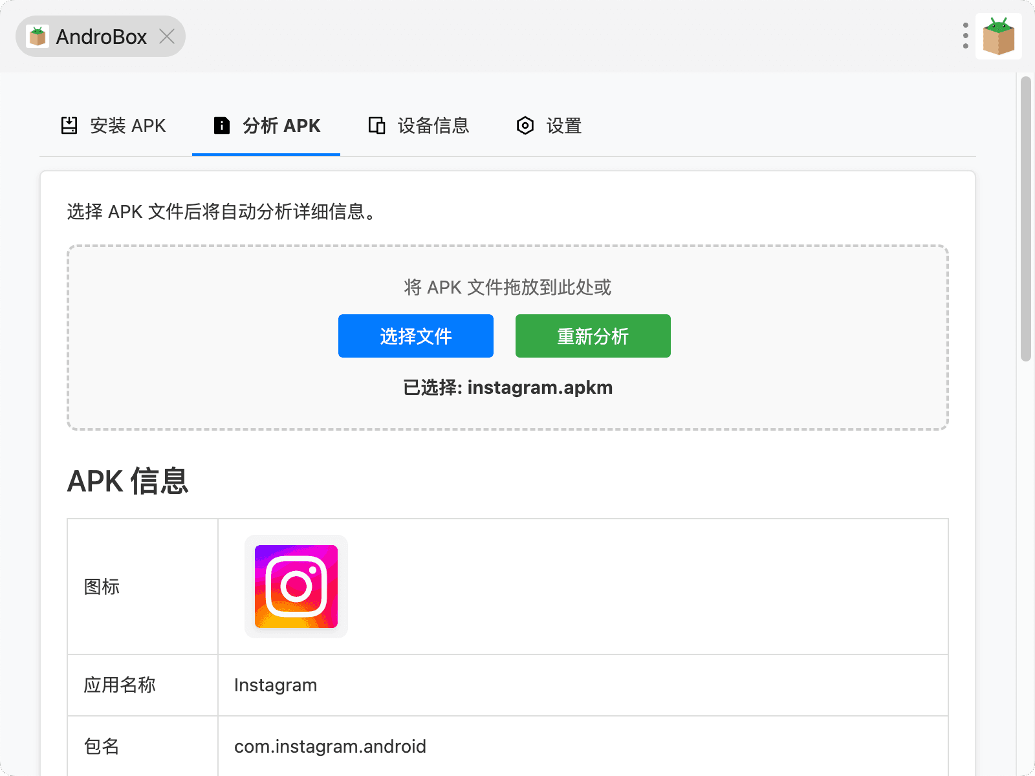Click the Instagram app icon thumbnail

[x=296, y=587]
